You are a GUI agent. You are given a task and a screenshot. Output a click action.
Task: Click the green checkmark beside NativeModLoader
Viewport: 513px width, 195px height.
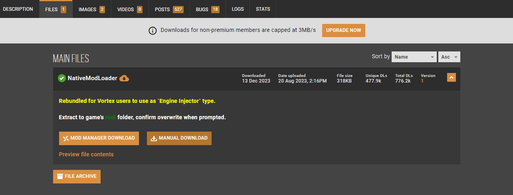tap(61, 78)
